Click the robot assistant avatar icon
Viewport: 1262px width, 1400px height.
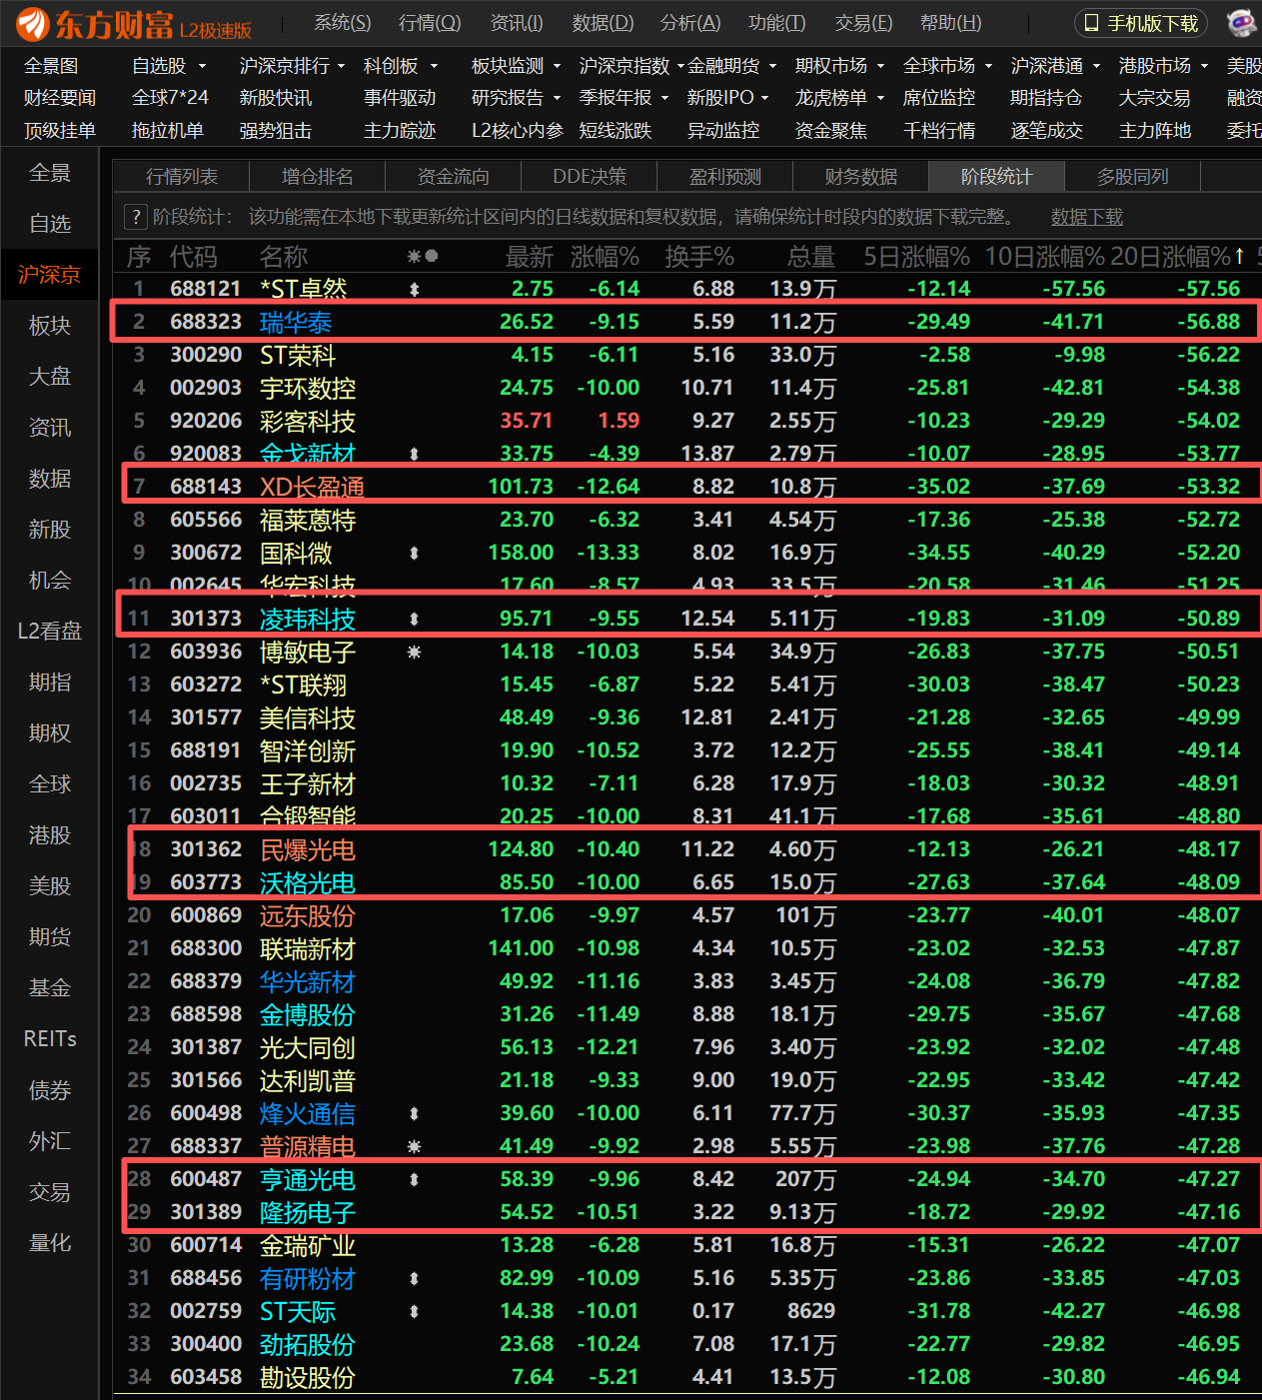click(x=1240, y=23)
